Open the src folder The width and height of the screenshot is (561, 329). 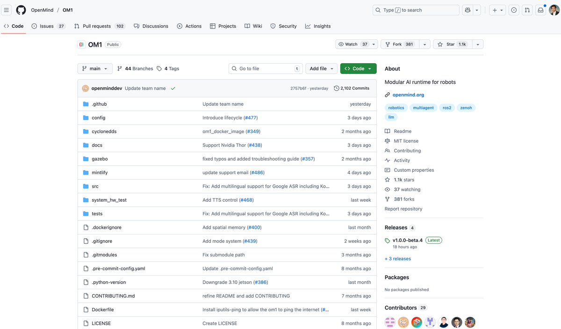[x=95, y=186]
